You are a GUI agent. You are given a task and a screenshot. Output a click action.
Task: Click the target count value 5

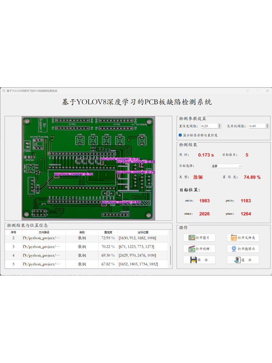pos(247,155)
